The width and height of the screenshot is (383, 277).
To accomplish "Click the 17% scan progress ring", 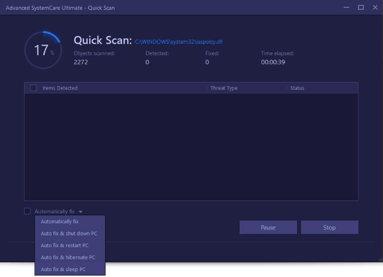I will click(x=43, y=50).
